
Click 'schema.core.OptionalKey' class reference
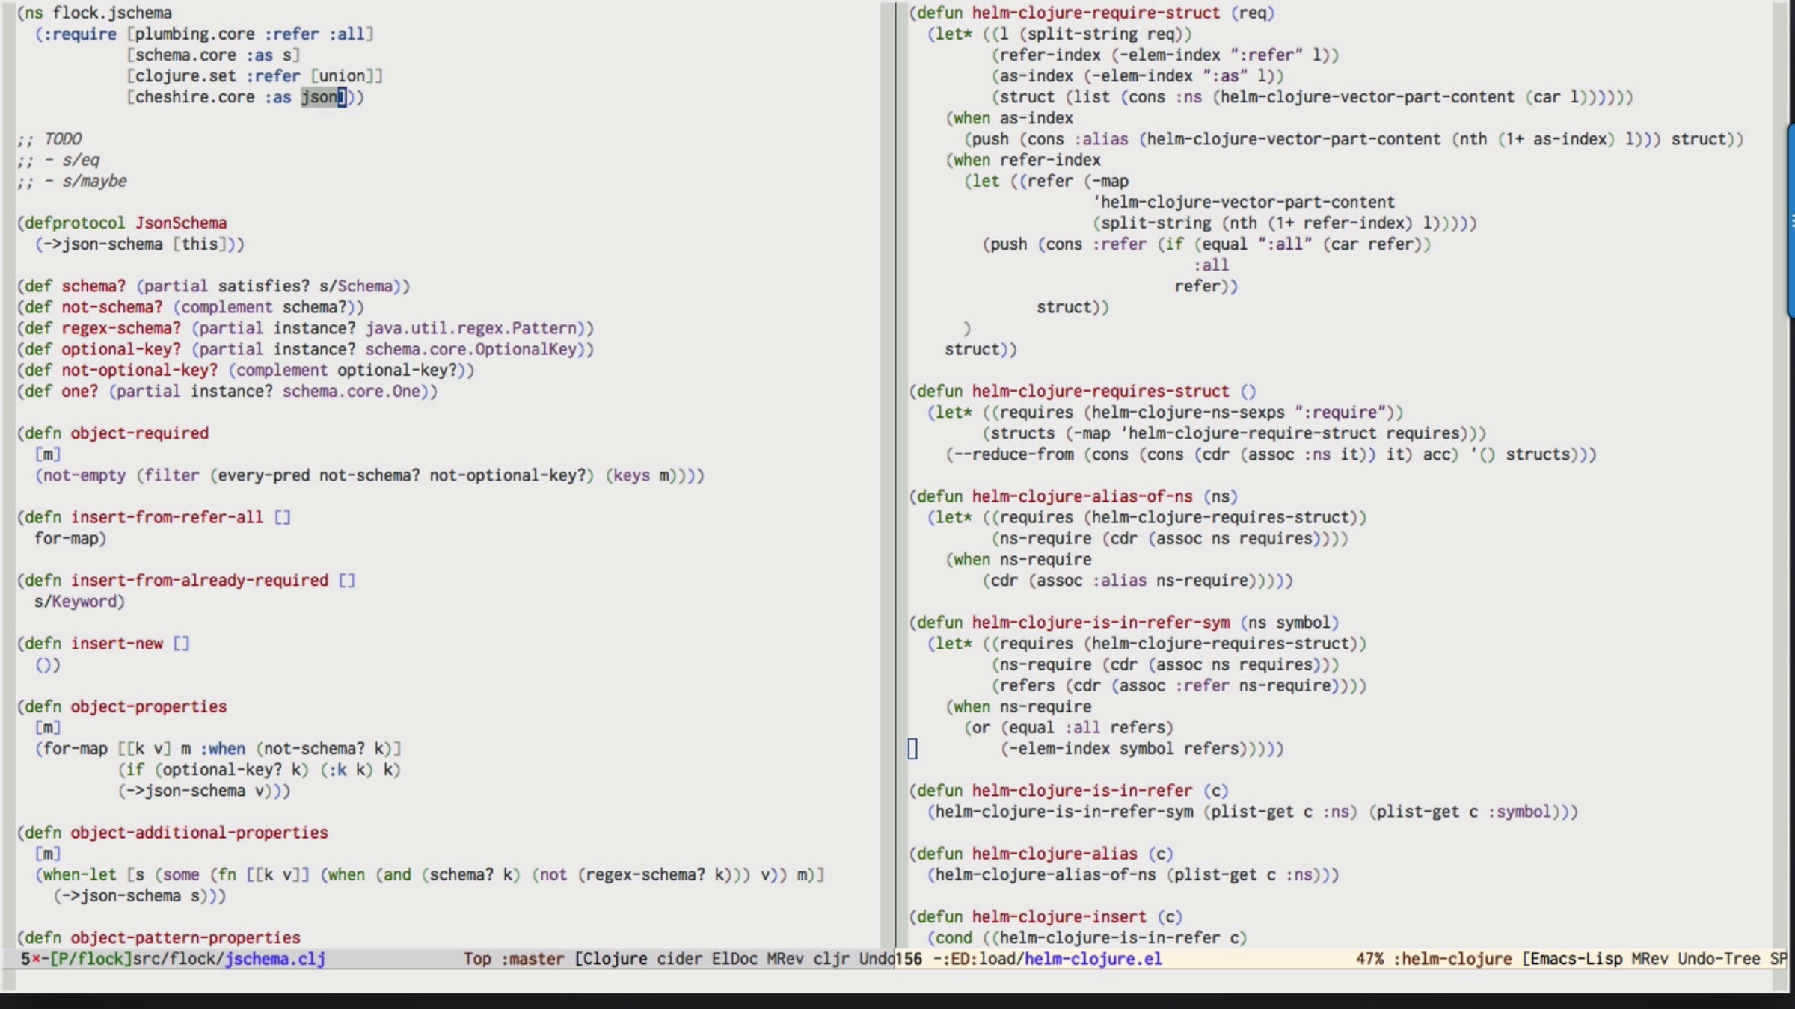471,349
